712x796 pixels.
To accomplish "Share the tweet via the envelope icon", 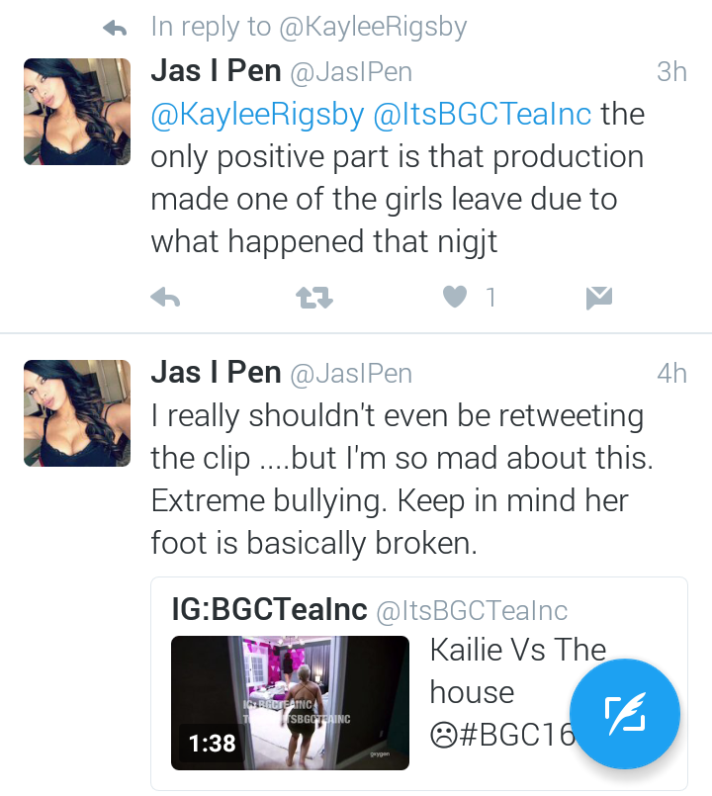I will click(598, 298).
